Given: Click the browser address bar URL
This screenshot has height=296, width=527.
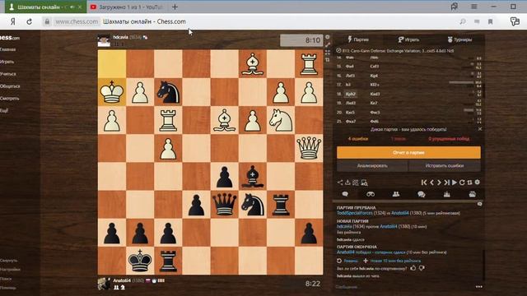Looking at the screenshot, I should [x=77, y=21].
